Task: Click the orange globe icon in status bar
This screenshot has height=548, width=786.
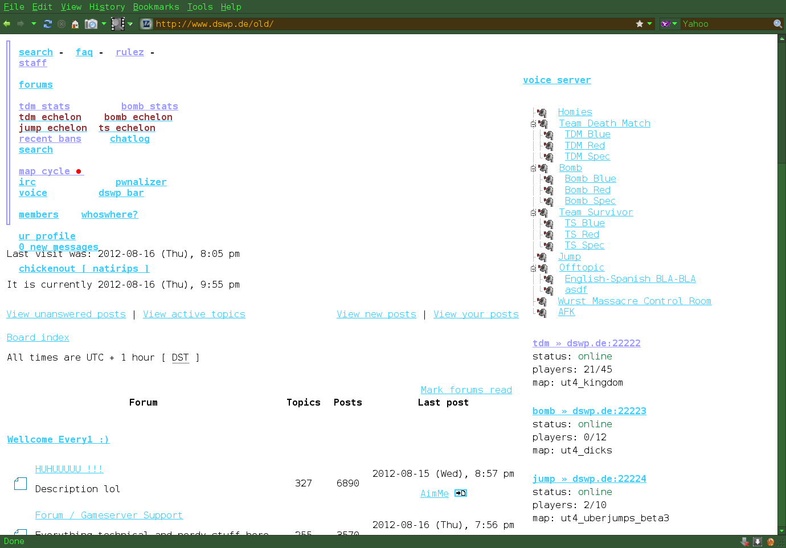Action: [x=770, y=542]
